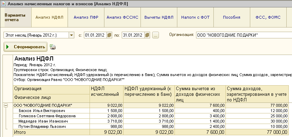Open the print settings icon next to Сформировать
Screen dimensions: 292x137
53,47
